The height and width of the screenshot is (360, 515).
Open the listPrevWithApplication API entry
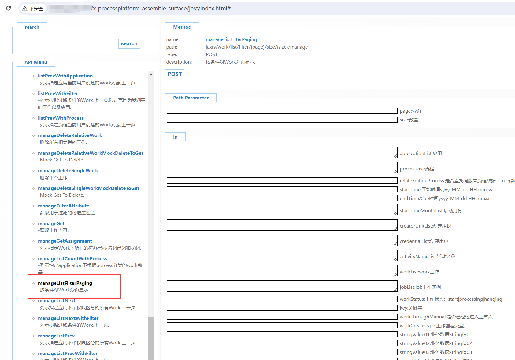pyautogui.click(x=65, y=76)
